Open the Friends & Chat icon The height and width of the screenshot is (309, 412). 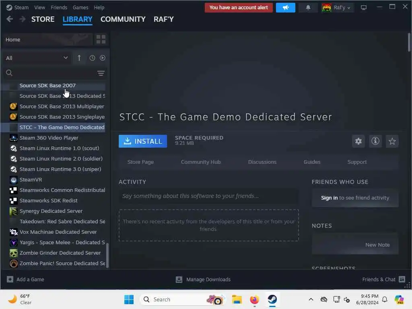402,279
